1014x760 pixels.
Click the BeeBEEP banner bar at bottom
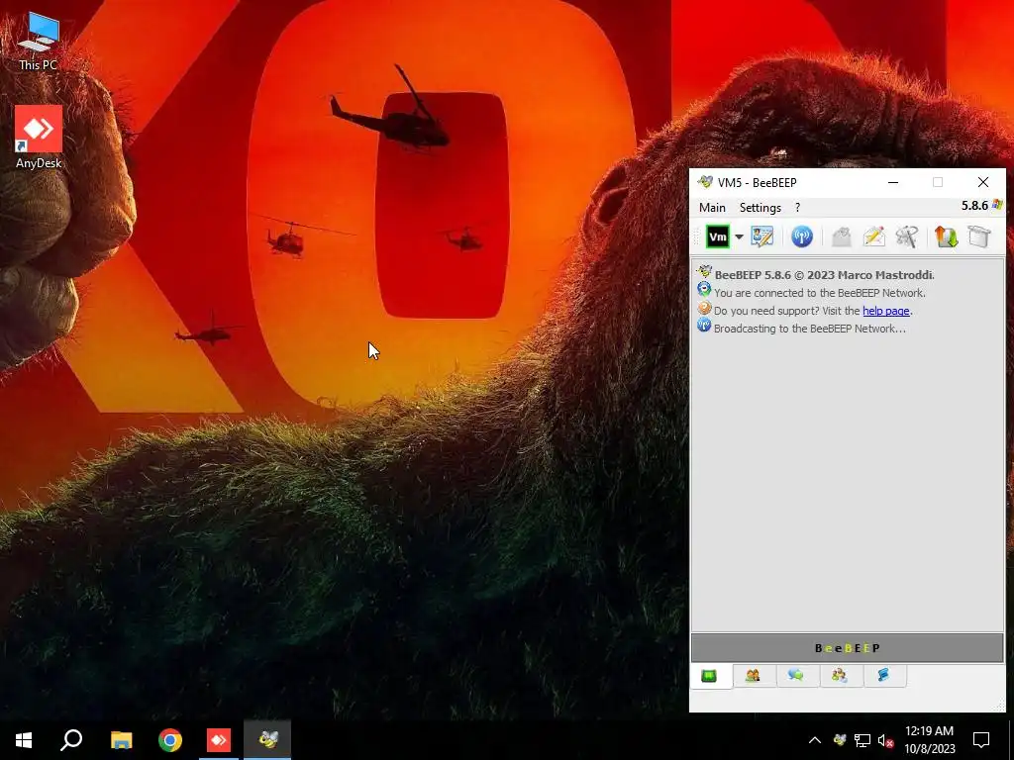848,648
